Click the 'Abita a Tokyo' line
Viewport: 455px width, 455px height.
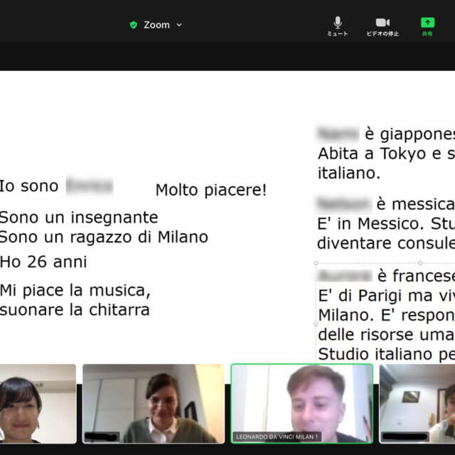[x=386, y=154]
